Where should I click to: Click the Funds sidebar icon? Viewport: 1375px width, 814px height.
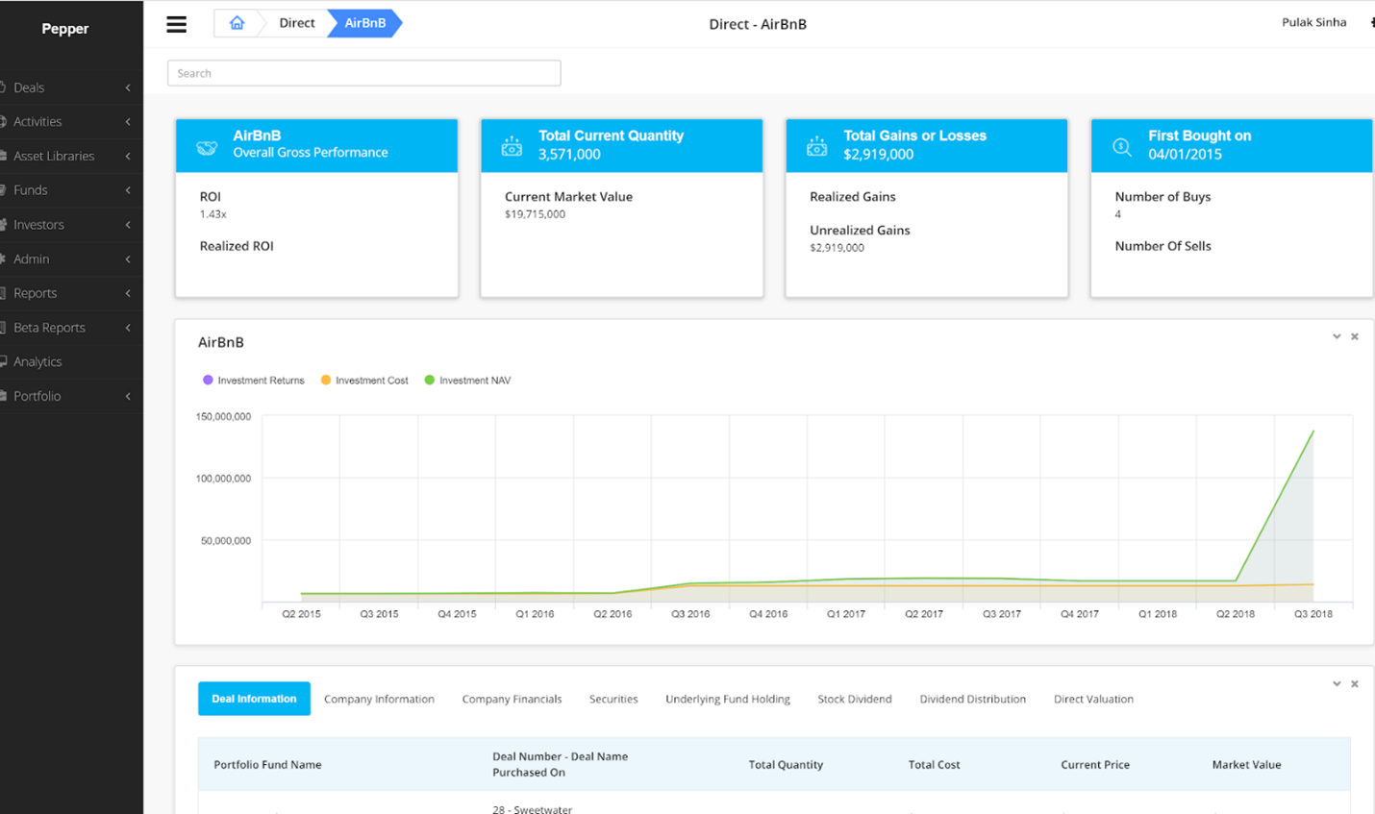click(x=4, y=189)
